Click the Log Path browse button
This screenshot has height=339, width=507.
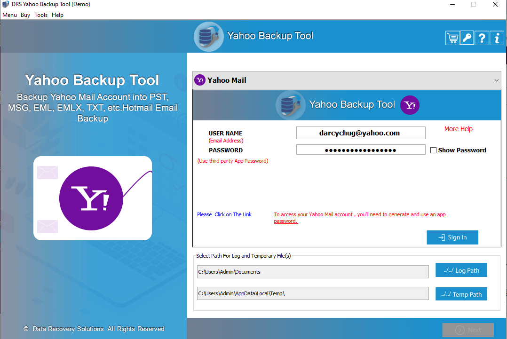[461, 270]
